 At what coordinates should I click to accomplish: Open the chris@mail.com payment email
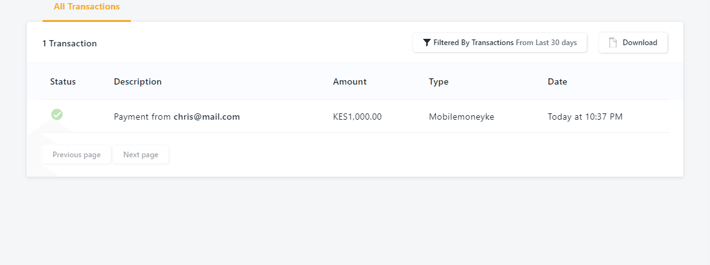coord(207,117)
